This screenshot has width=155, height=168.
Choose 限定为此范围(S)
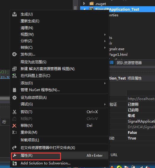[59, 62]
